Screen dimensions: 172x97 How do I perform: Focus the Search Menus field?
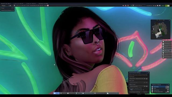pyautogui.click(x=139, y=5)
